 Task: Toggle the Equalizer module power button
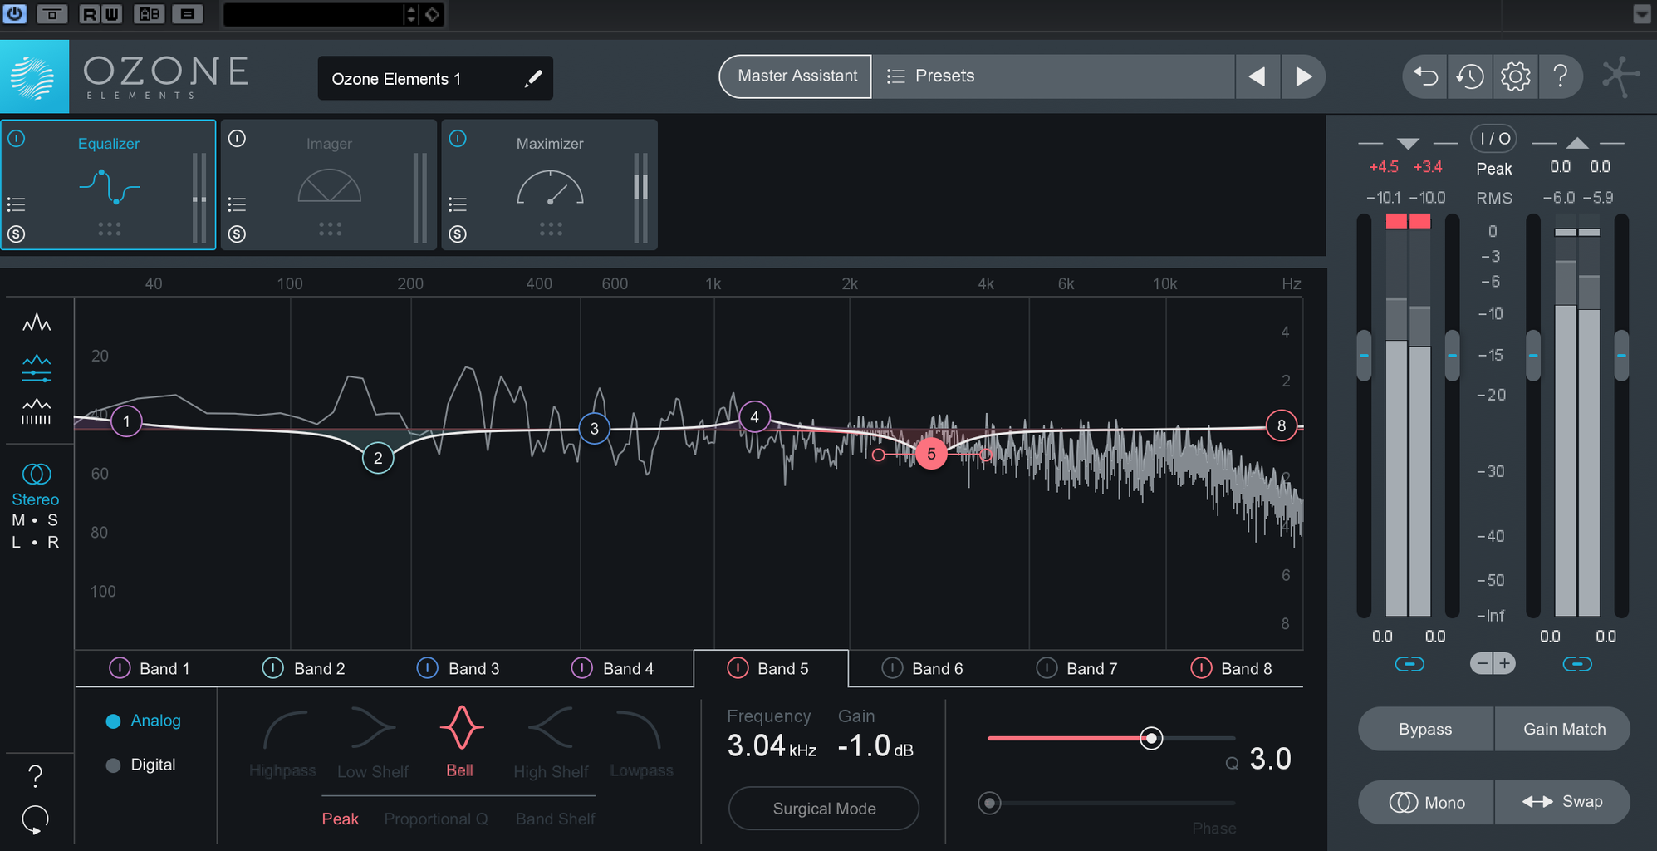click(x=17, y=139)
